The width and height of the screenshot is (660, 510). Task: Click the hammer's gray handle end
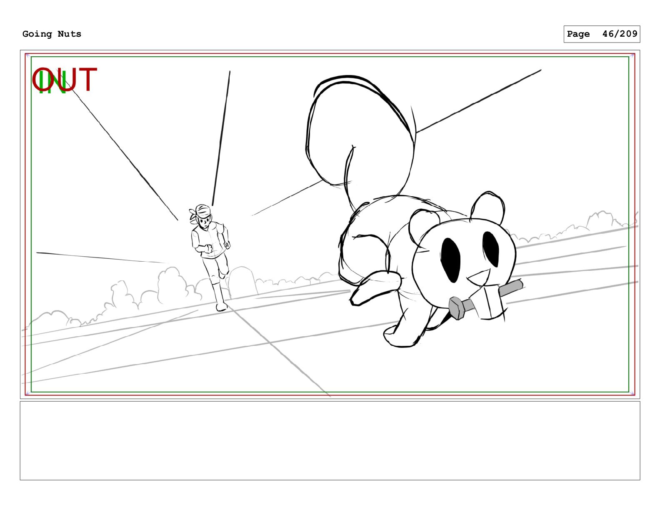[x=514, y=287]
